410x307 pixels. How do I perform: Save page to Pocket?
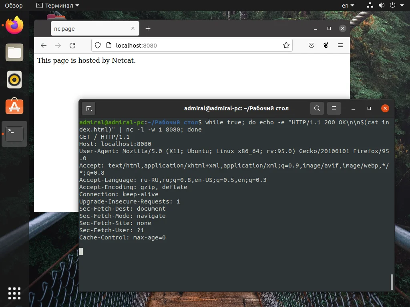point(312,45)
